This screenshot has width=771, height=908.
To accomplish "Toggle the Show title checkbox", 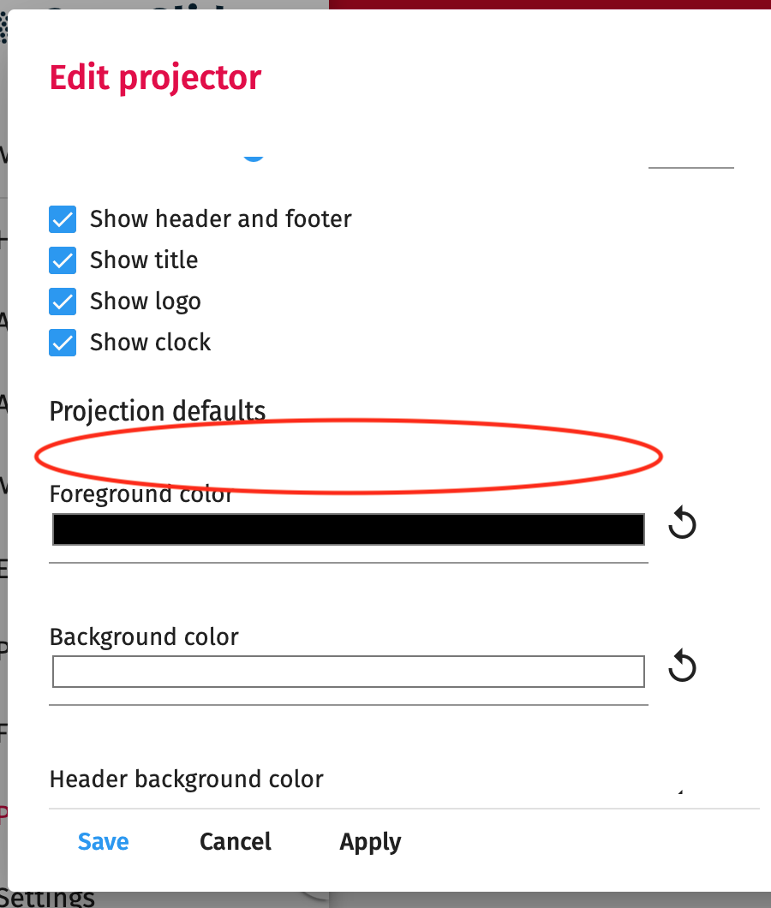I will [62, 260].
